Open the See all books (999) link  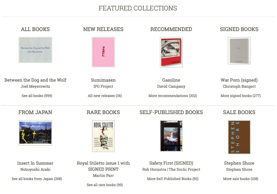coord(37,96)
